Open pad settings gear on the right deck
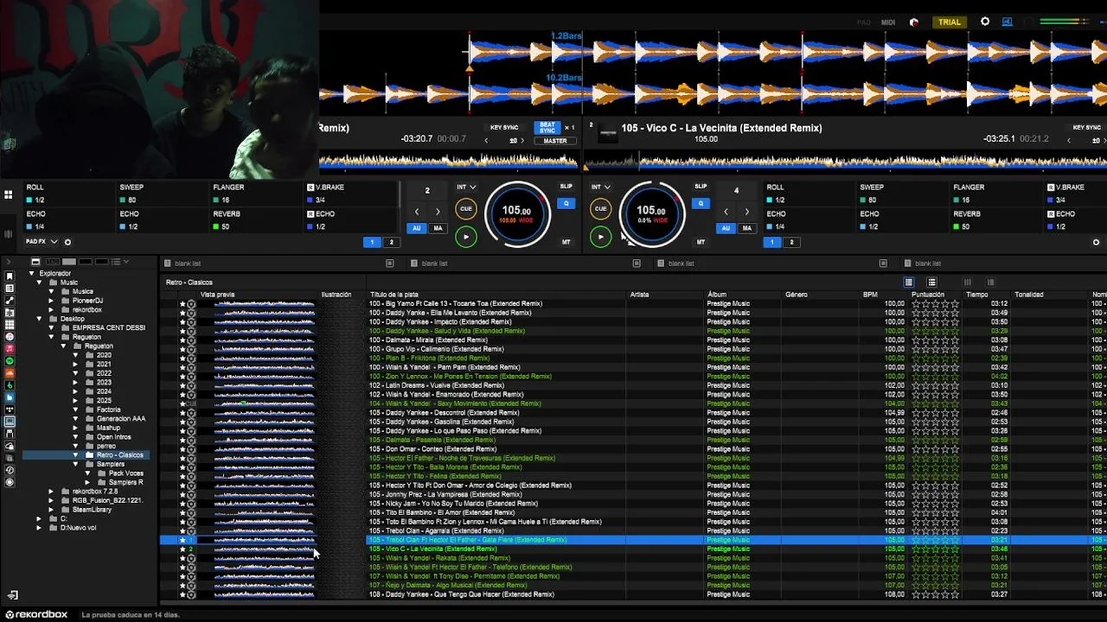 [x=1096, y=242]
